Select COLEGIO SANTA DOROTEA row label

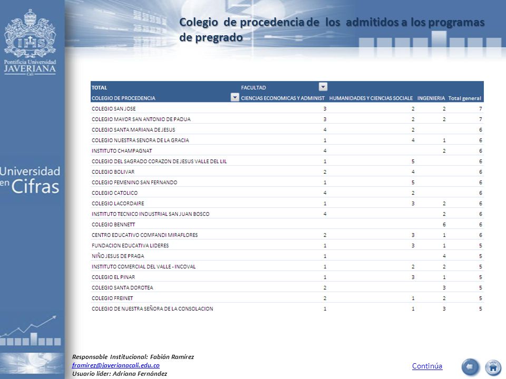122,288
